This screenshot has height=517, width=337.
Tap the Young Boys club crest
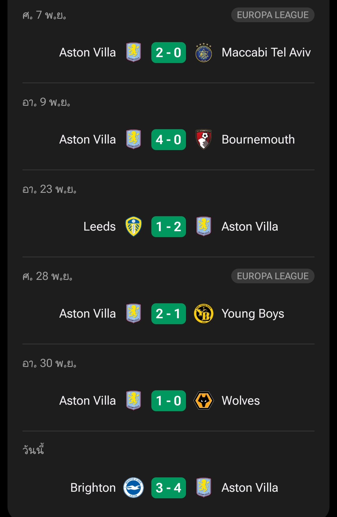(x=203, y=314)
